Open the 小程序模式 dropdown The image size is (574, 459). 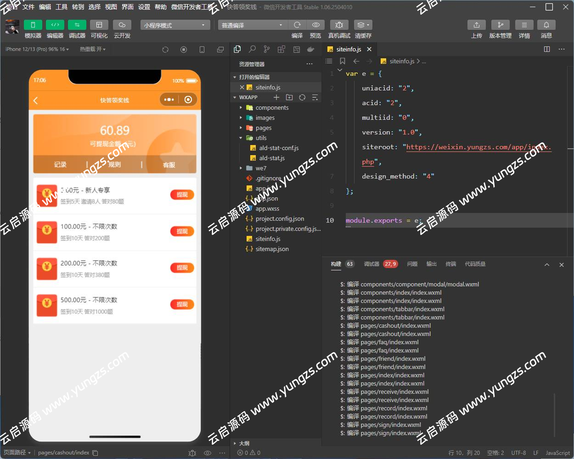coord(175,25)
